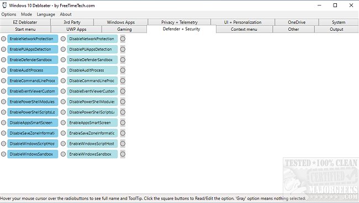This screenshot has height=203, width=359.
Task: Click the square edit button for the WindowsSandbox row
Action: pos(123,154)
